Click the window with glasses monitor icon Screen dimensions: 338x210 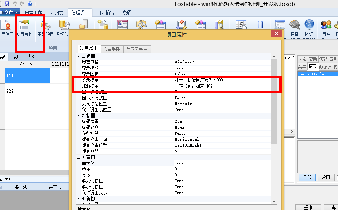[280, 24]
